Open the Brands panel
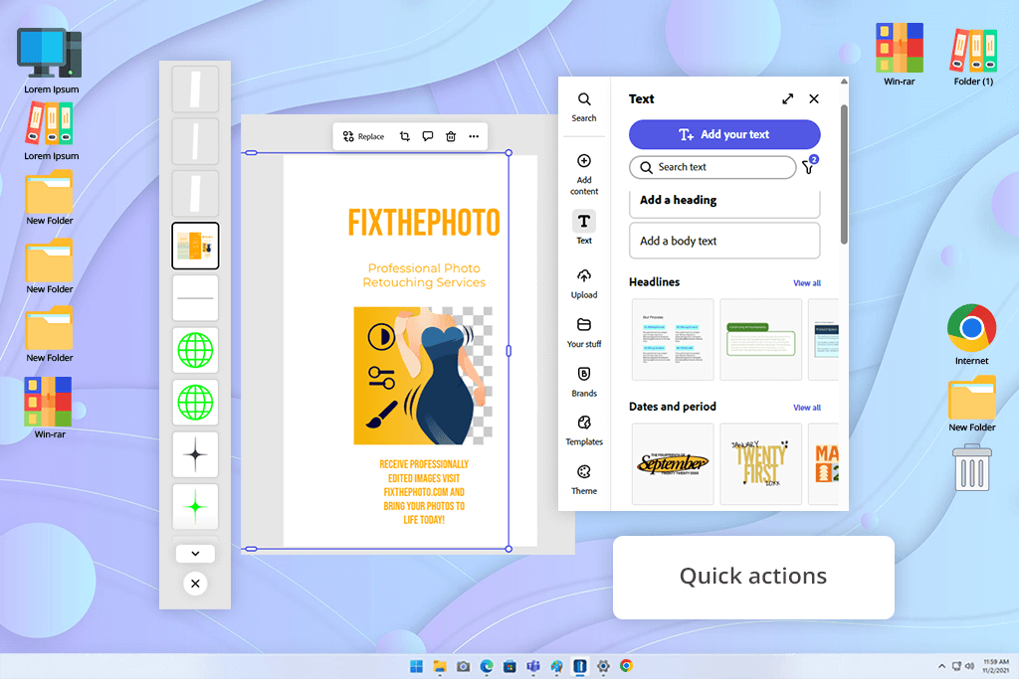This screenshot has height=679, width=1019. pyautogui.click(x=583, y=382)
